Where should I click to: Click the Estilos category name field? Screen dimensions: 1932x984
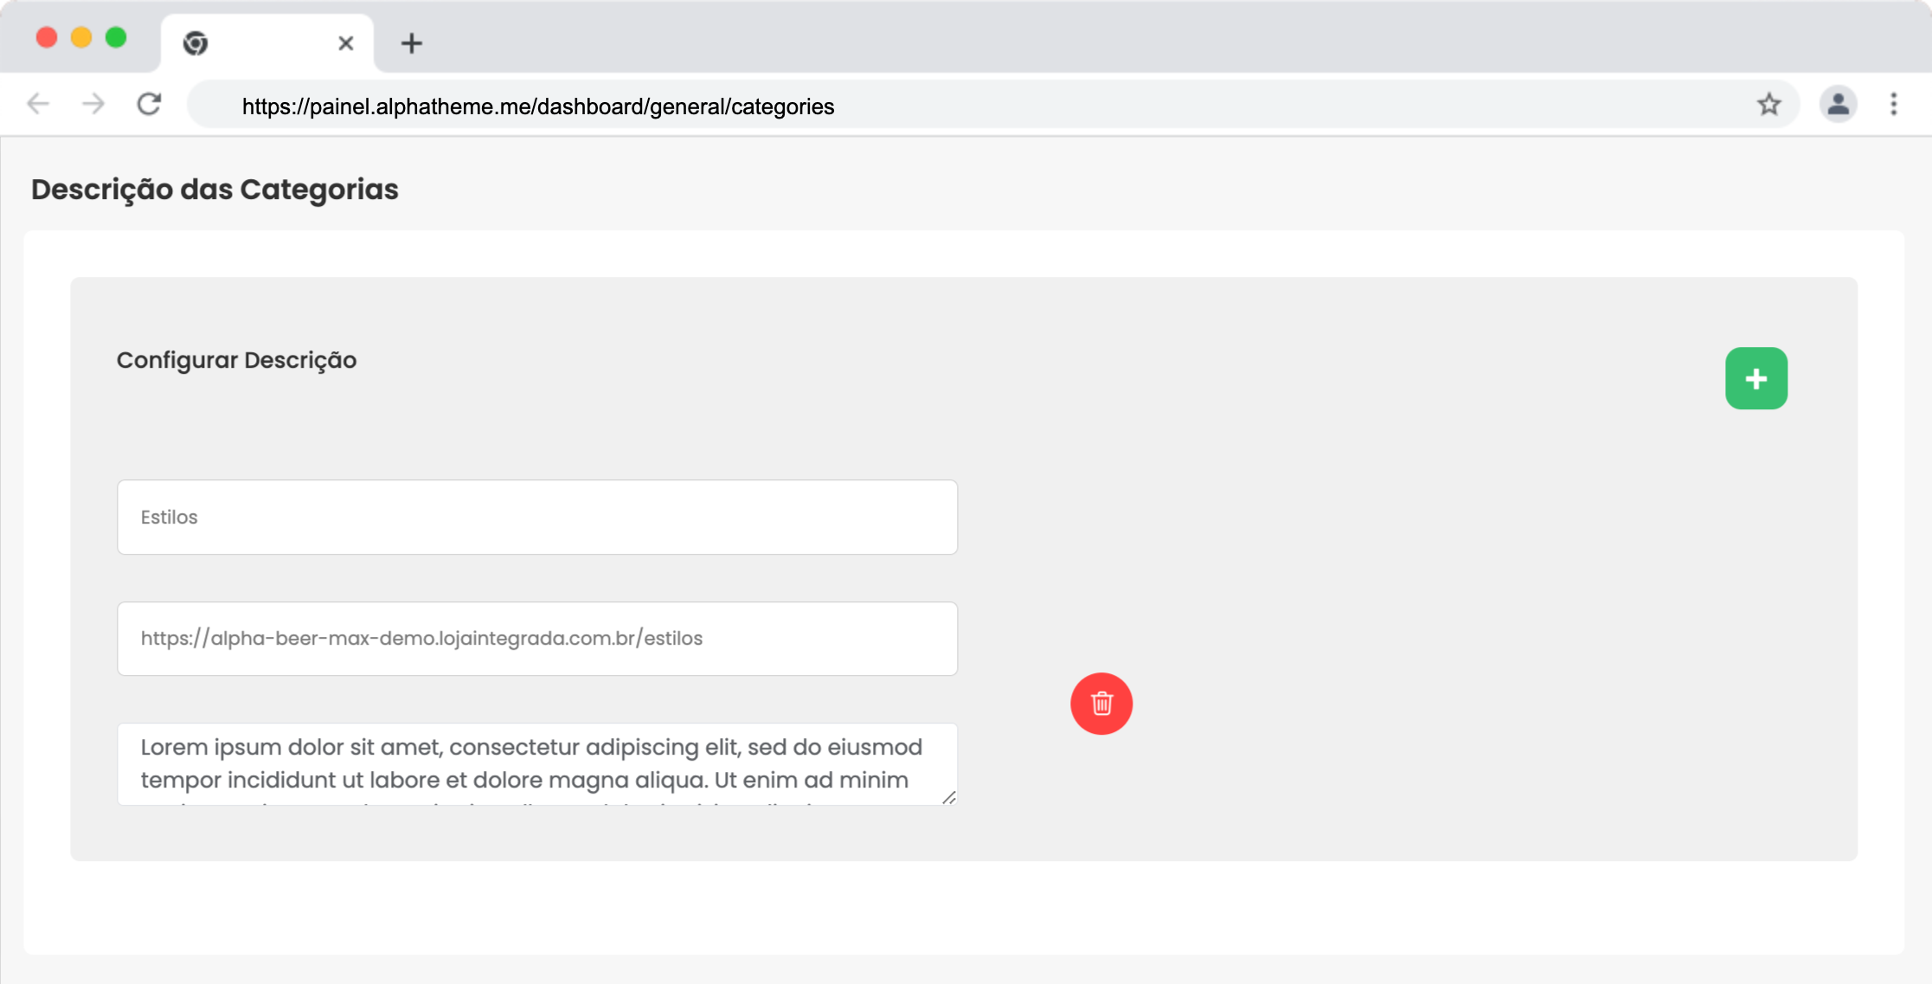point(536,518)
